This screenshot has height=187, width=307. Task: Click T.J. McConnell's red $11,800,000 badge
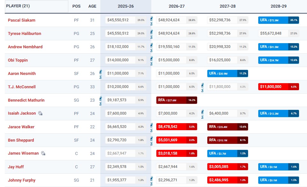(278, 87)
